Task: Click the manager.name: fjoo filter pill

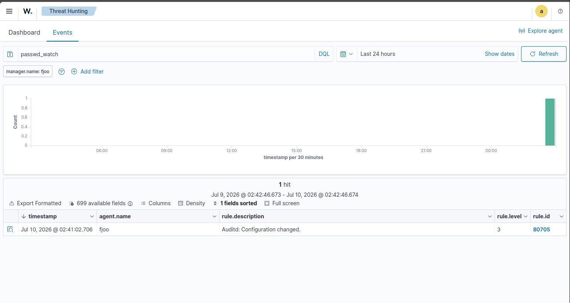Action: pos(28,72)
